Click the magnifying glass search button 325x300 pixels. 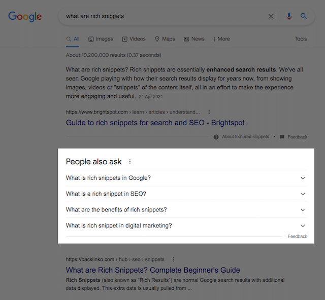coord(304,16)
